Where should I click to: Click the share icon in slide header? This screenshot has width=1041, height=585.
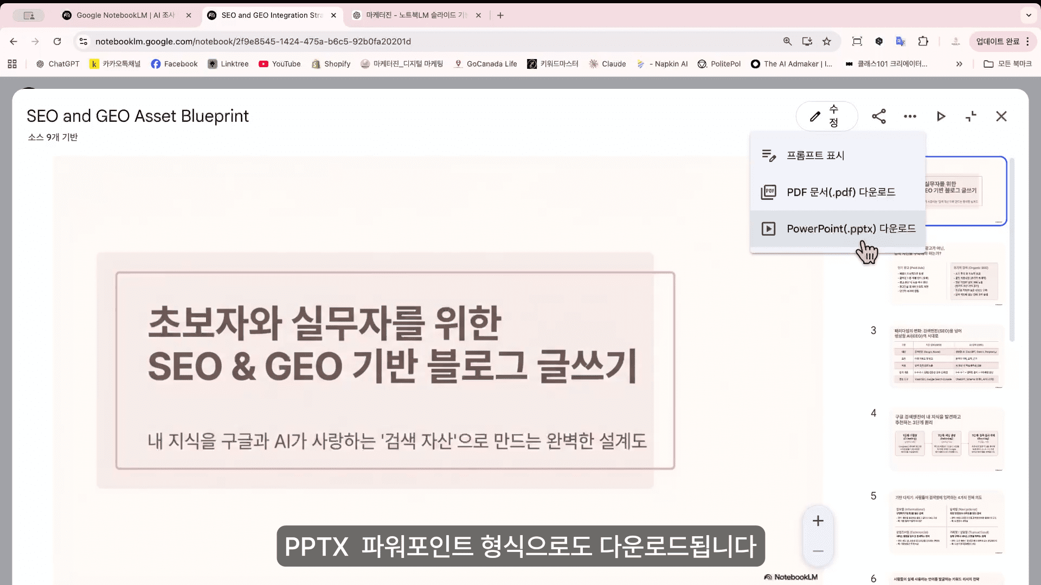coord(879,116)
